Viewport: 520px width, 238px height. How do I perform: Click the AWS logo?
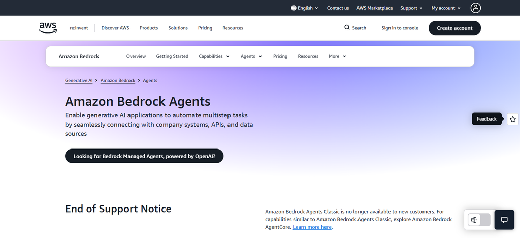[x=48, y=28]
